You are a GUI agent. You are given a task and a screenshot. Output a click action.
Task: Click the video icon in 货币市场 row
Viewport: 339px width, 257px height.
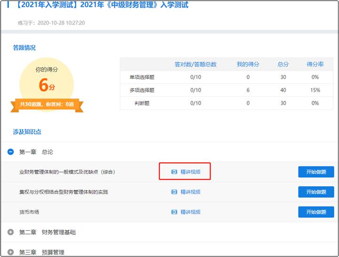tap(174, 212)
